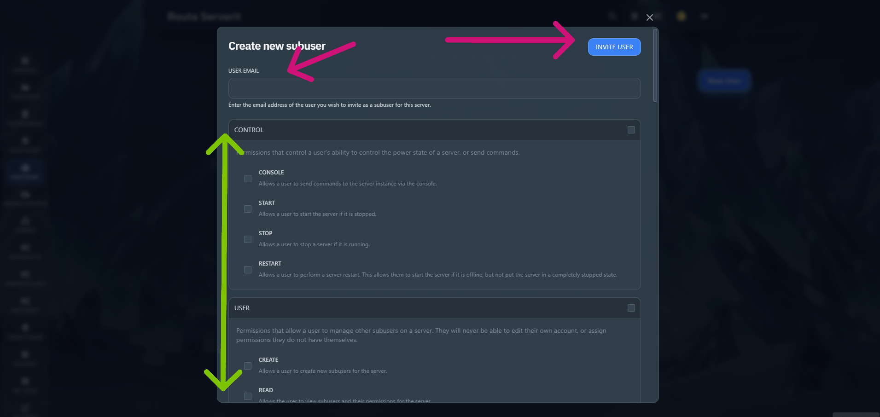The image size is (880, 417).
Task: Check the Start permission checkbox
Action: point(248,209)
